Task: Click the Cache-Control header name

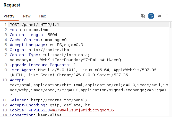Action: (25, 40)
